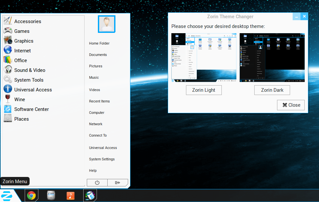Open the Zorin Menu

pyautogui.click(x=7, y=195)
